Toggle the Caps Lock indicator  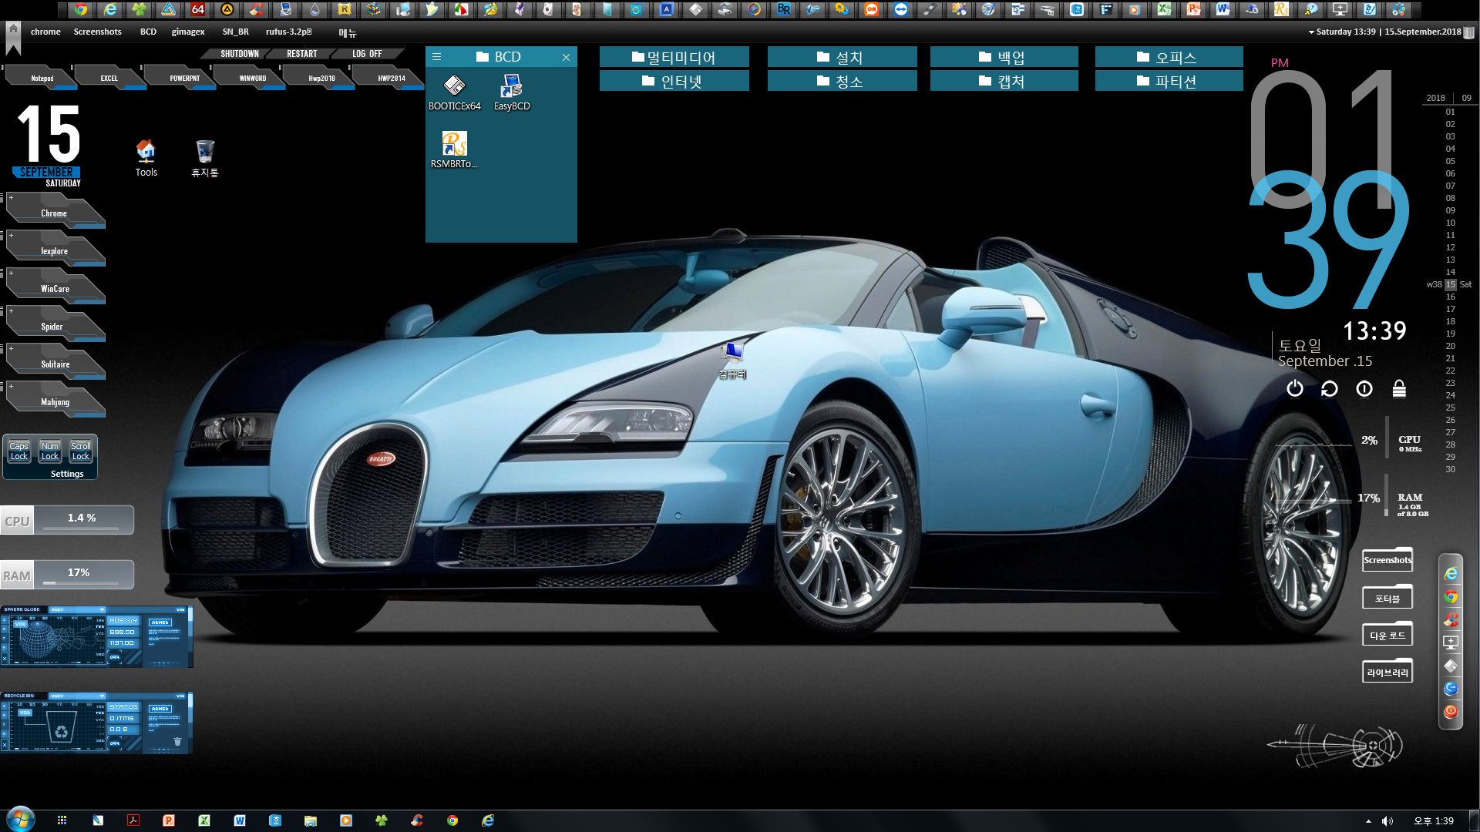pyautogui.click(x=19, y=451)
